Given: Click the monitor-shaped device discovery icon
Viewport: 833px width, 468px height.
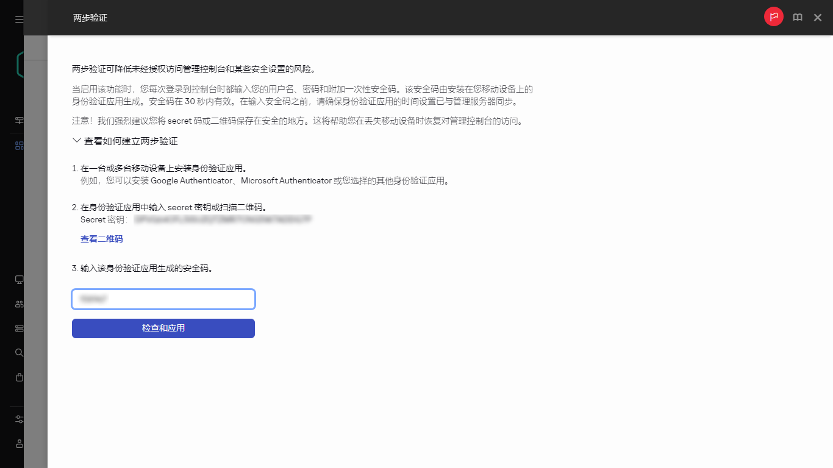Looking at the screenshot, I should pos(19,279).
